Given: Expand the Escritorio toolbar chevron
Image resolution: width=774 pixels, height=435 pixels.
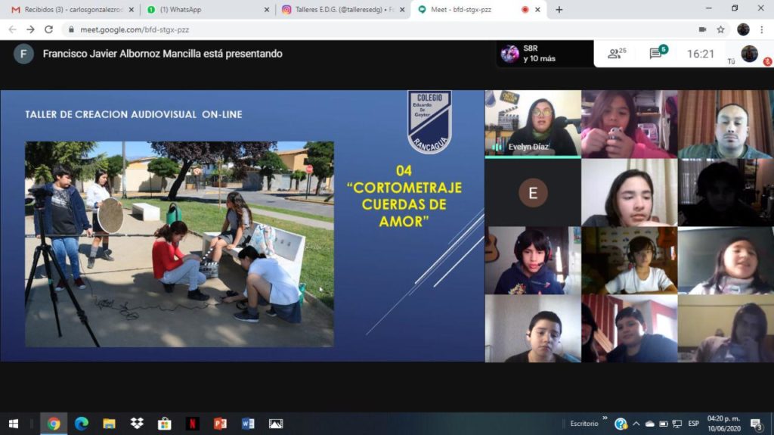Looking at the screenshot, I should pos(605,418).
